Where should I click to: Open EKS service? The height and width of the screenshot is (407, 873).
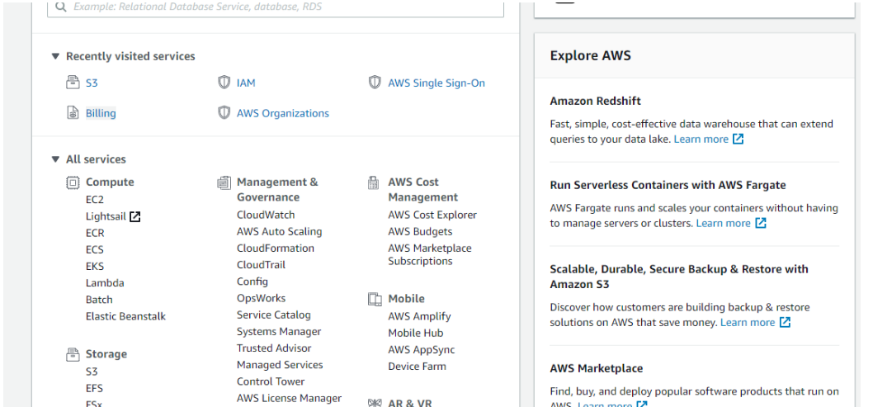coord(95,266)
